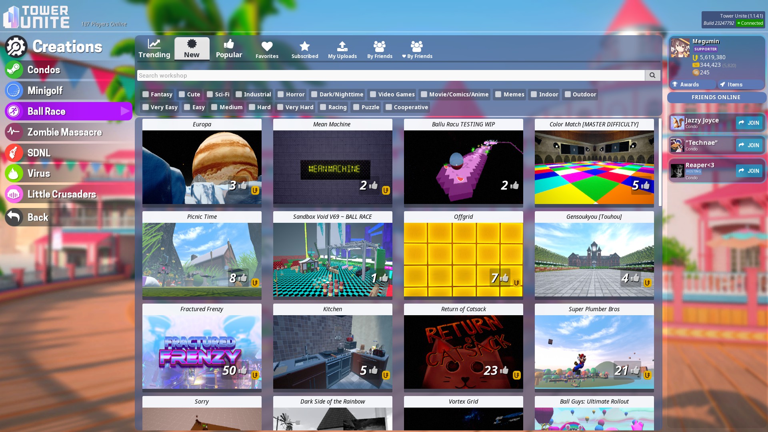
Task: Open the Popular tab
Action: [x=229, y=49]
